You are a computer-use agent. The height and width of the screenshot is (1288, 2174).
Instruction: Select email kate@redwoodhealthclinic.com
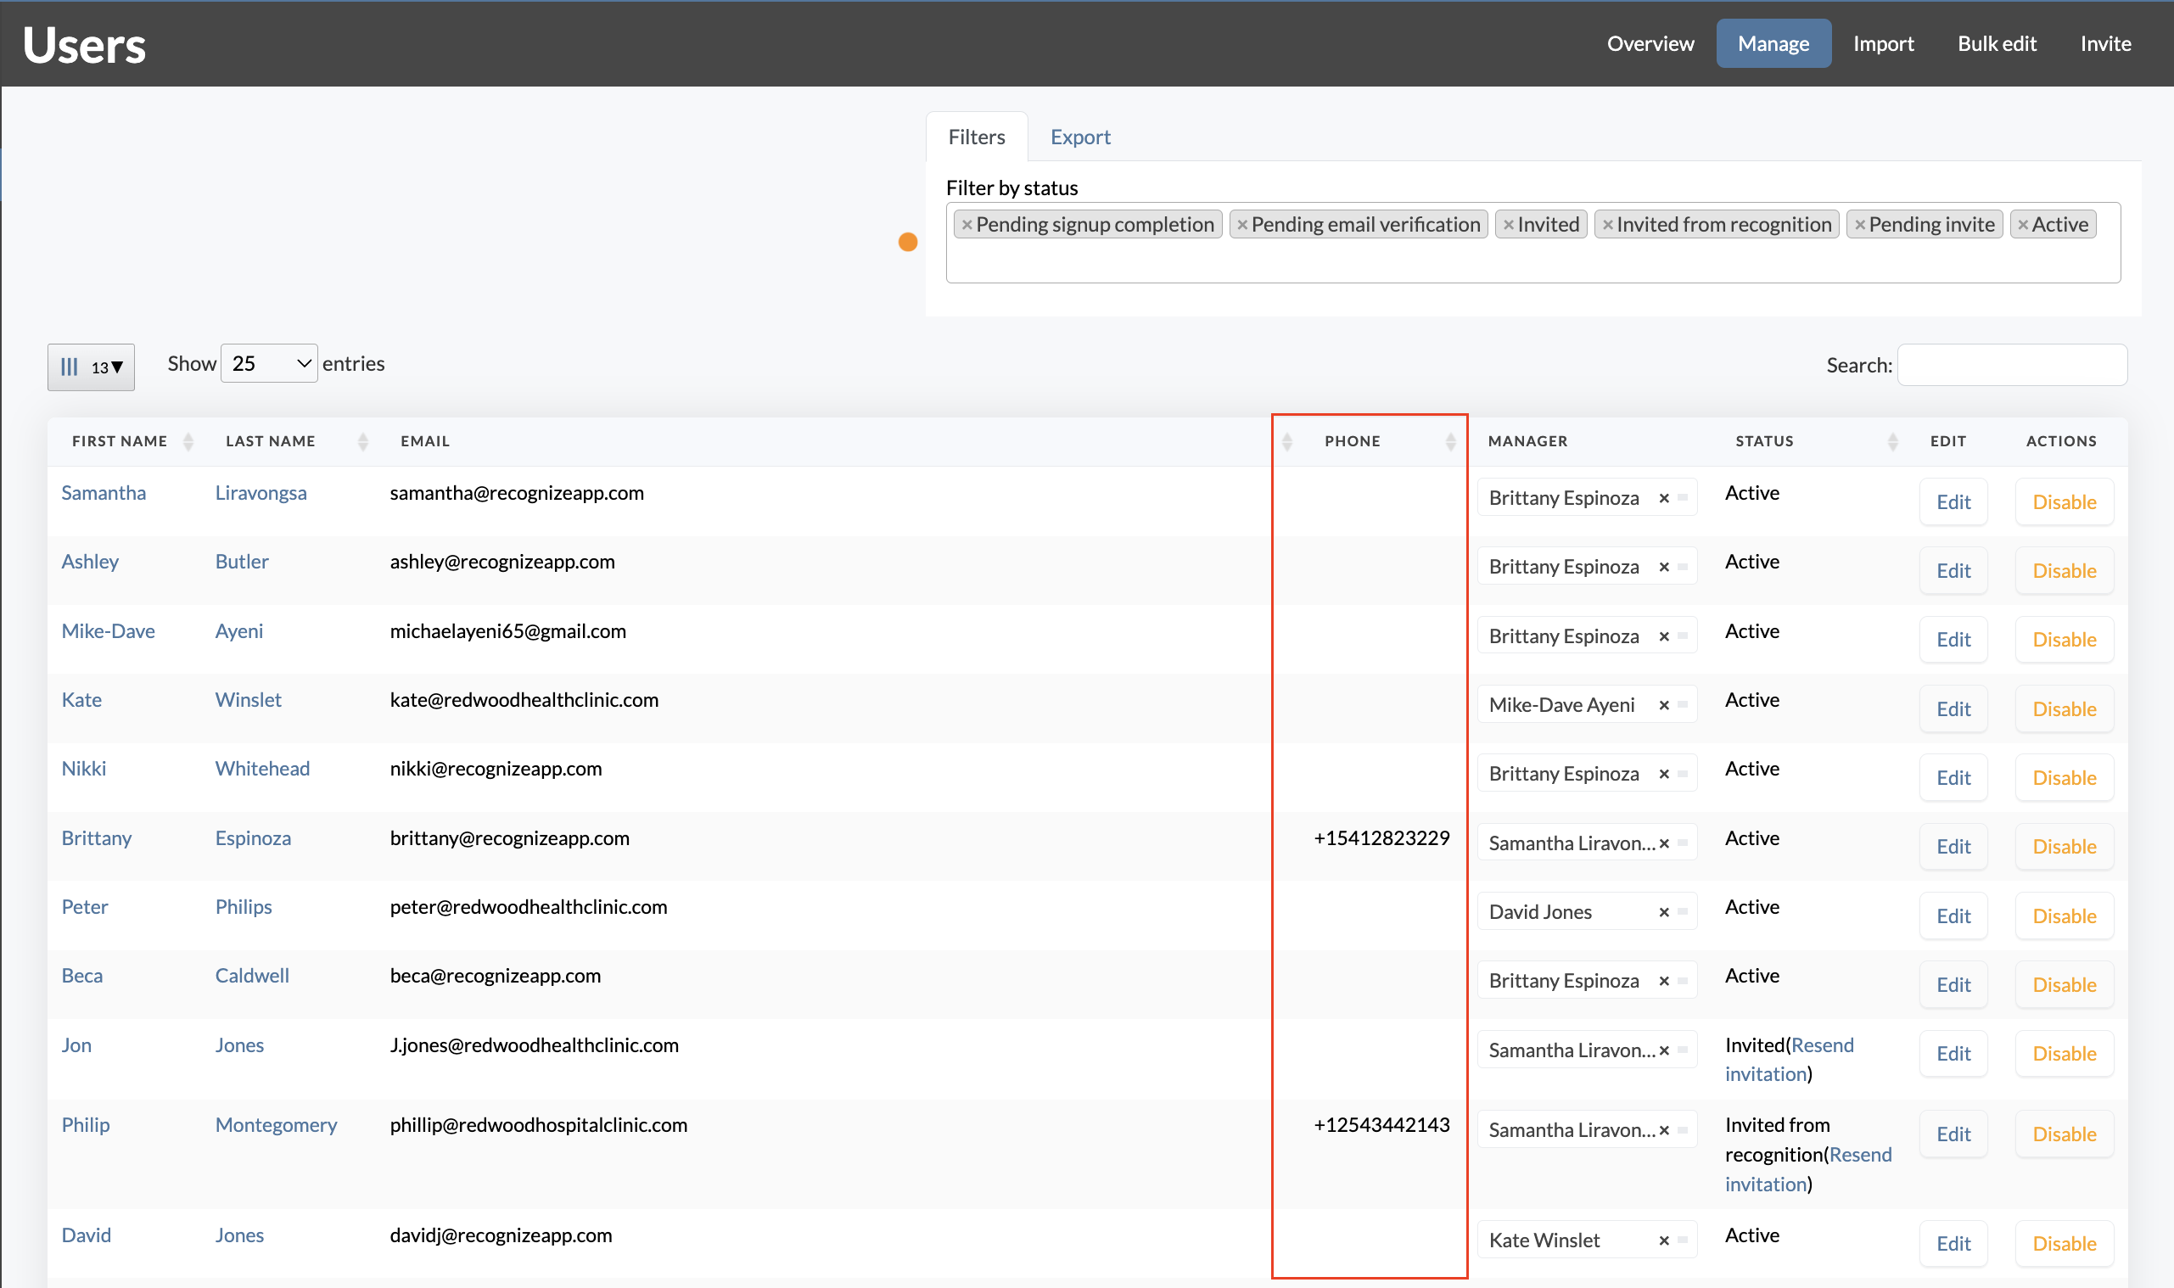pos(524,700)
